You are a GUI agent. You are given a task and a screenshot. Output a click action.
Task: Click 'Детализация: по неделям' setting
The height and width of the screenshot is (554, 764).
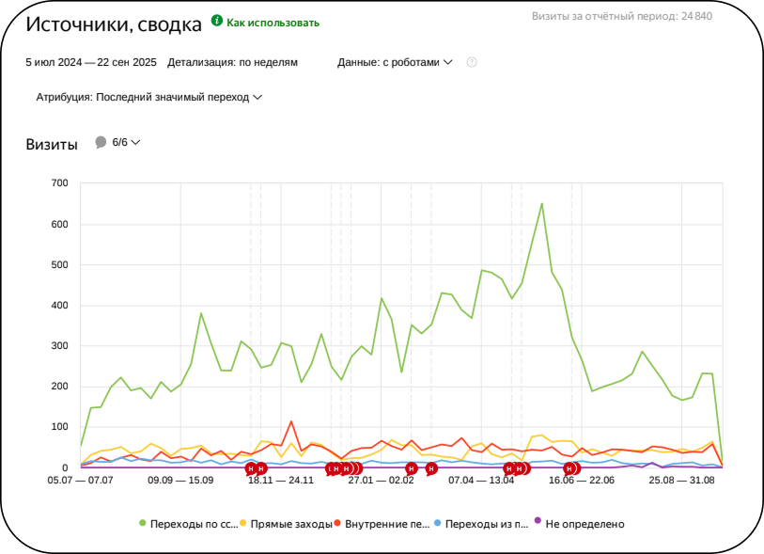tap(232, 62)
